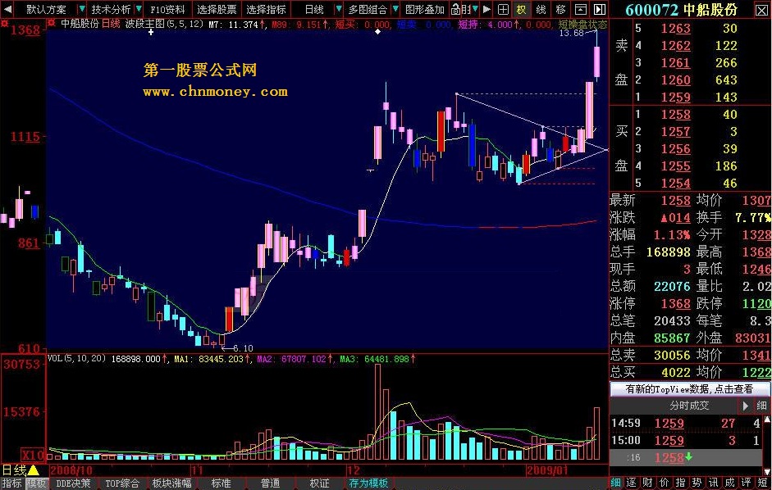Toggle the 移 move button
772x490 pixels.
tap(560, 9)
